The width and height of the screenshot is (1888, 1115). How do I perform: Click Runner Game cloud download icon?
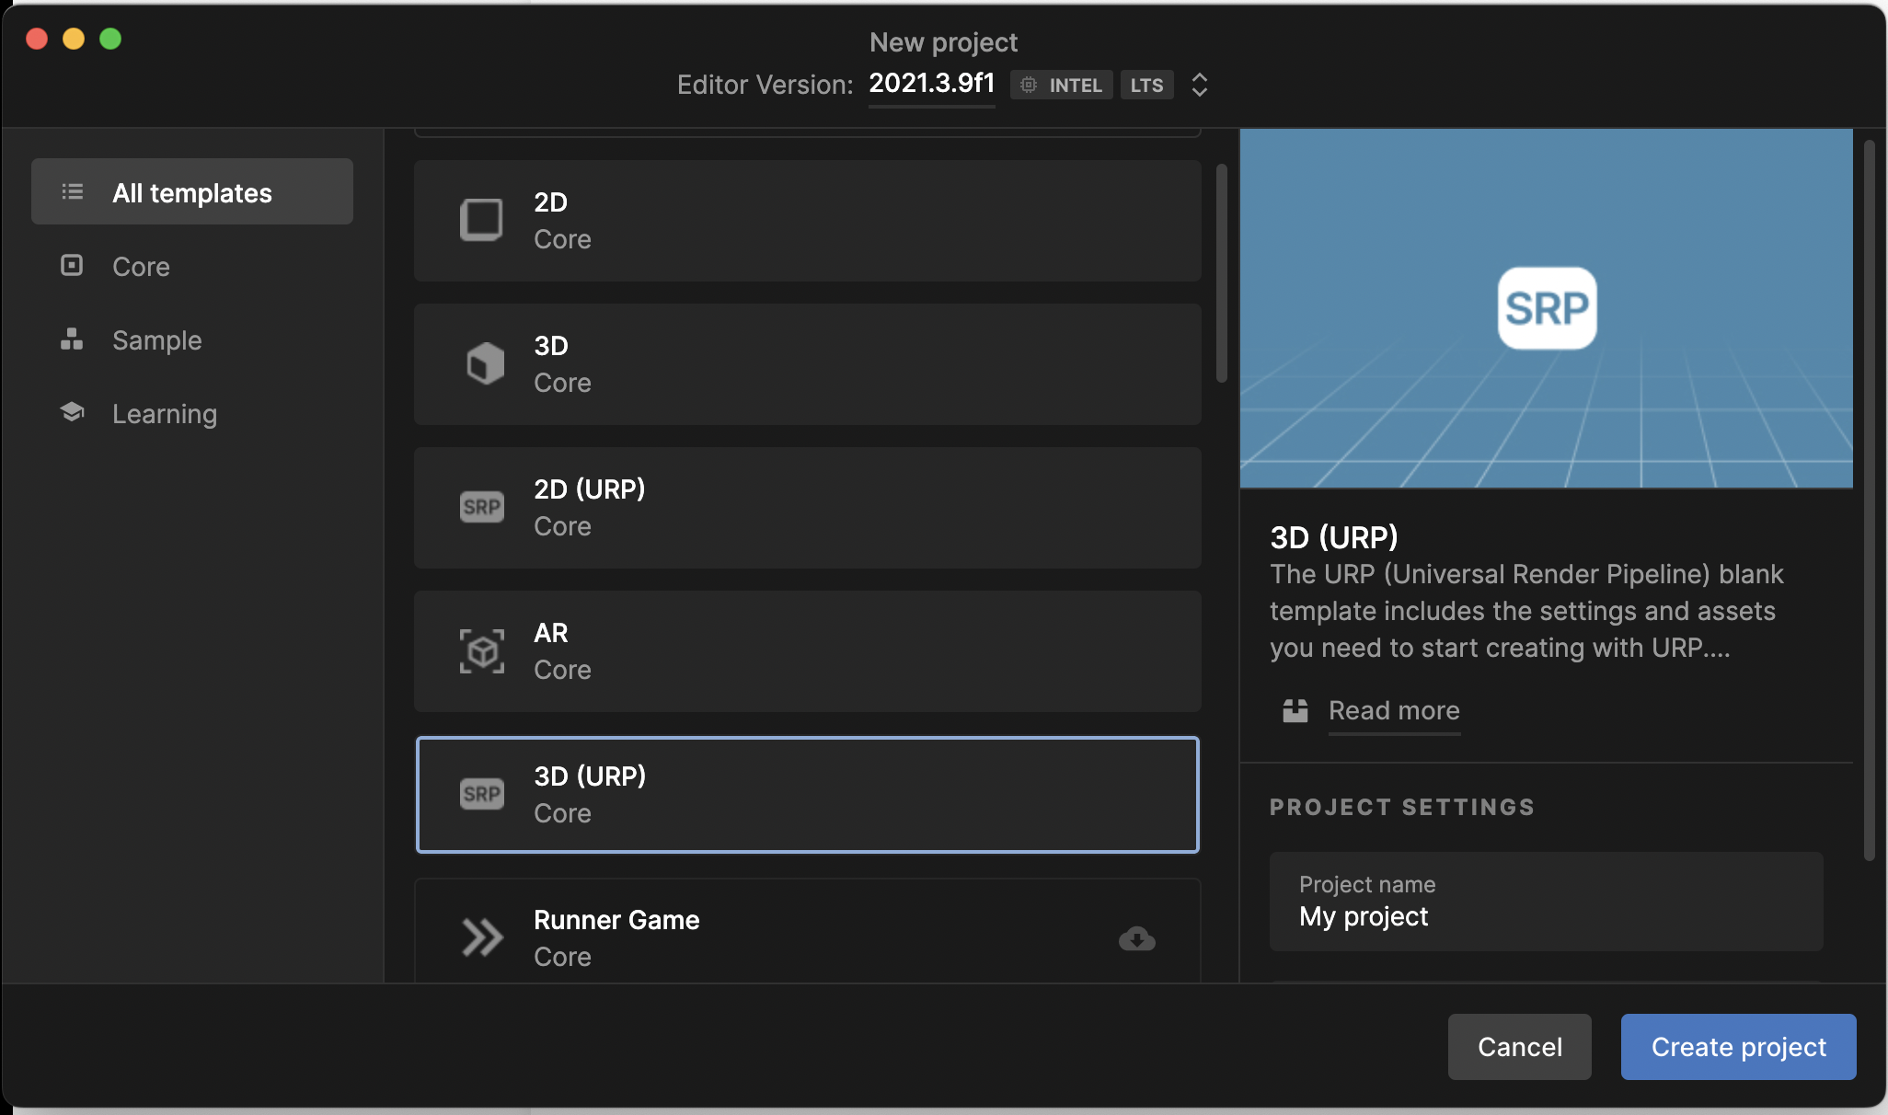1136,938
